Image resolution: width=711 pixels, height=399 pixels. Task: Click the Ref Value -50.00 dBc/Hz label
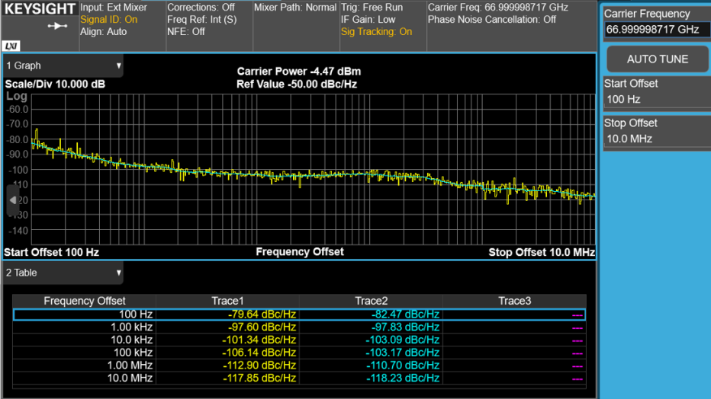pos(297,85)
